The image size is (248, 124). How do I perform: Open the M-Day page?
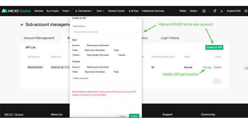point(134,11)
